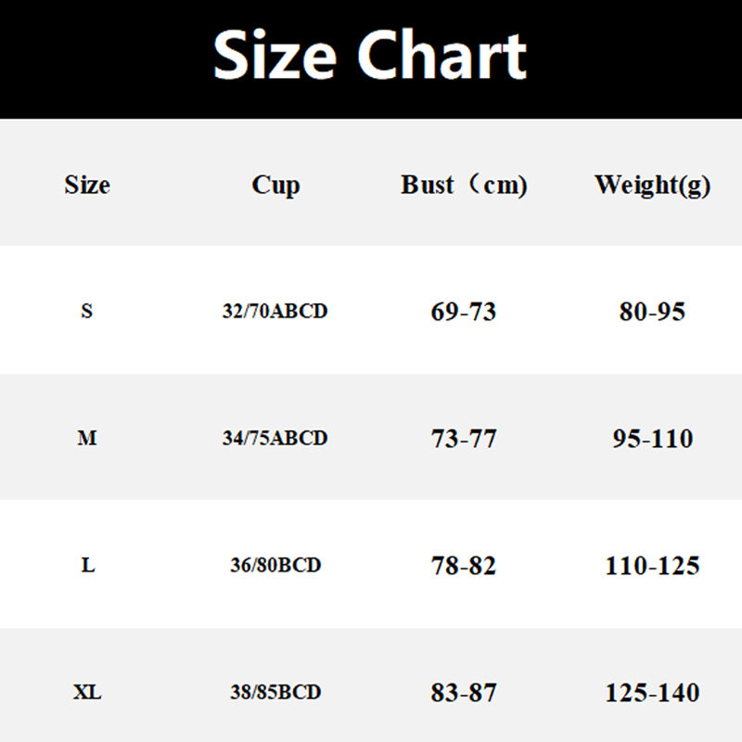
Task: Click the 38/85BCD cup cell
Action: coord(275,692)
